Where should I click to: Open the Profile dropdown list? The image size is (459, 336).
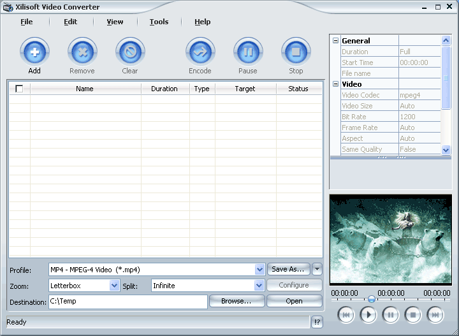tap(259, 270)
